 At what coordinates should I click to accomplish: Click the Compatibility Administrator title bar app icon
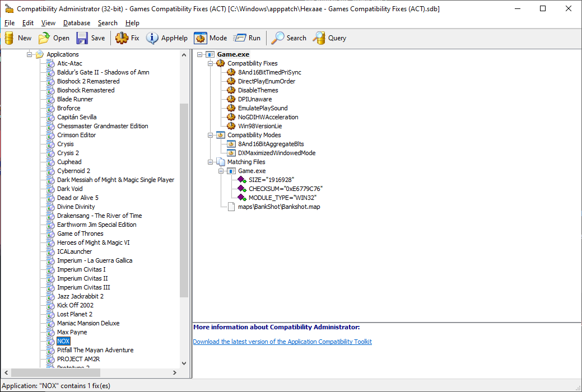9,8
